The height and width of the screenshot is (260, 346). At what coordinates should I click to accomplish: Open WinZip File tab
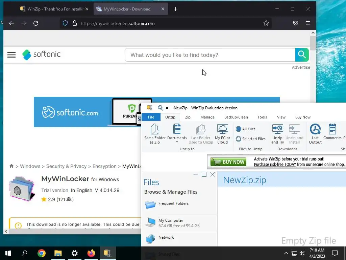[x=151, y=117]
